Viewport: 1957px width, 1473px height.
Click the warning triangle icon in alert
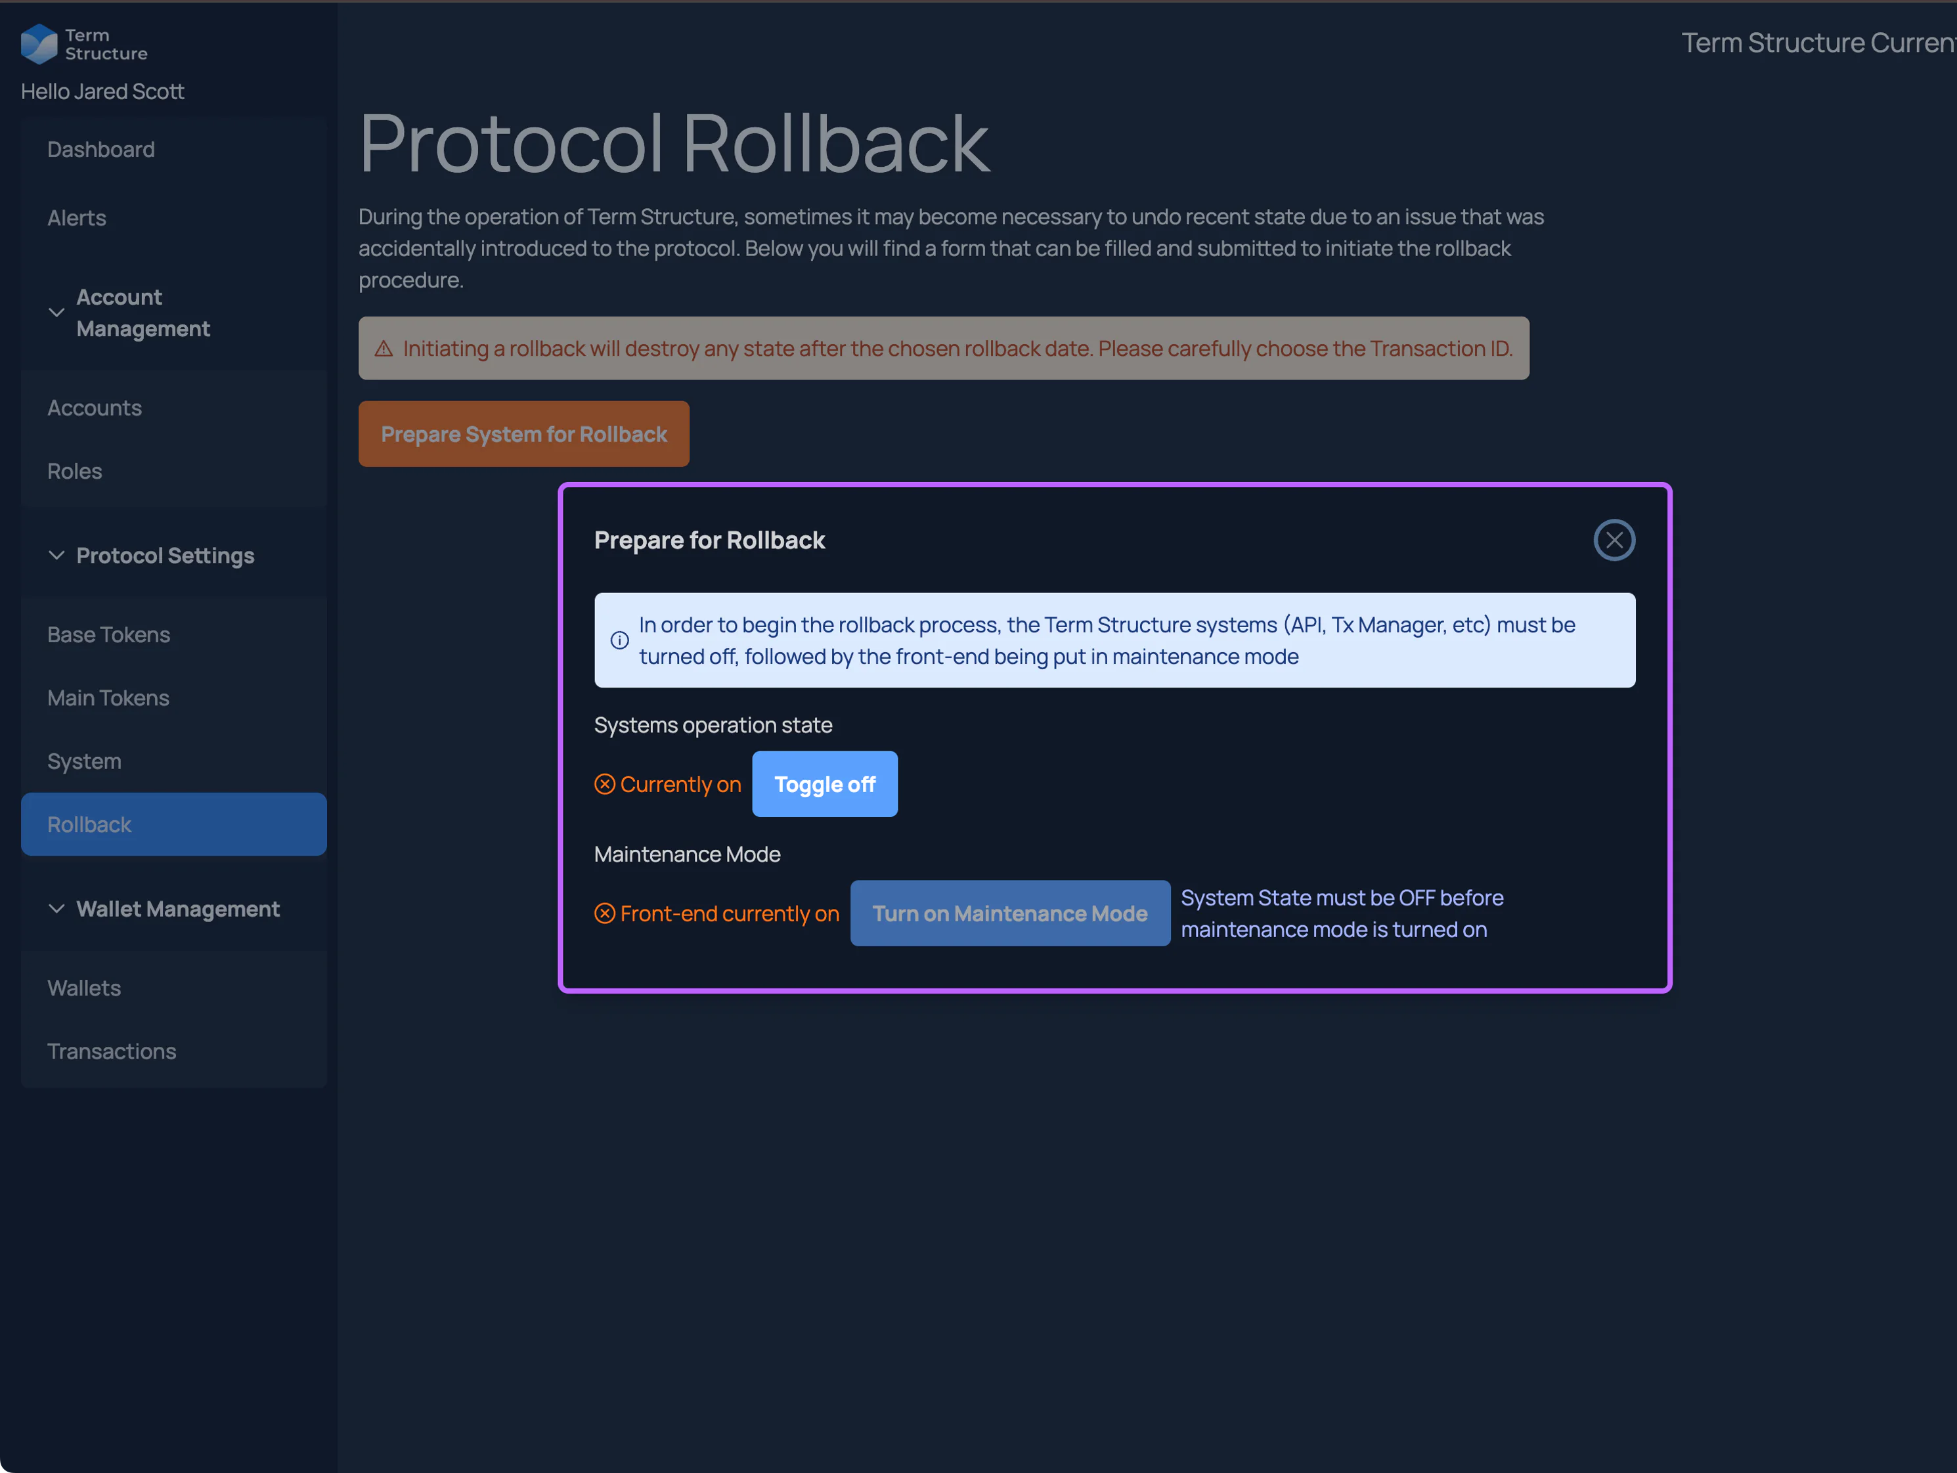(x=383, y=349)
